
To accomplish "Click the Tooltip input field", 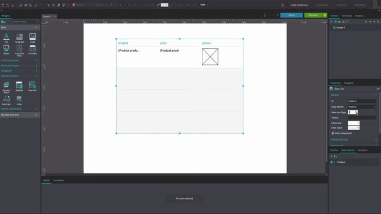I will point(362,118).
